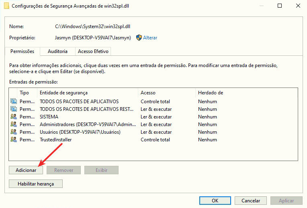Click the Cancelar button
The image size is (307, 208).
coord(251,200)
